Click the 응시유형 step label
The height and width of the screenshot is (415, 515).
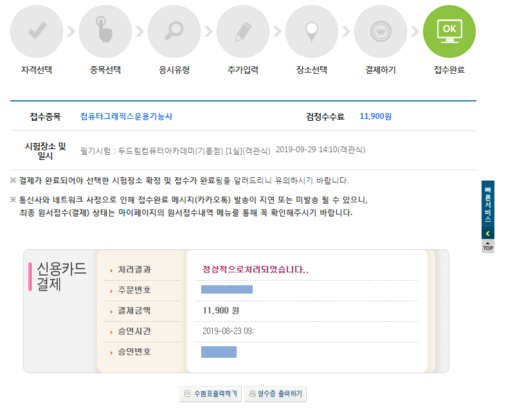[174, 70]
